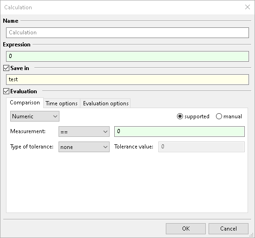Click the resize grip at dialog corner
This screenshot has height=238, width=255.
coord(252,235)
